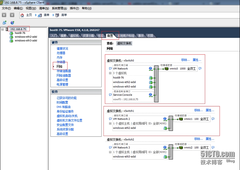This screenshot has height=170, width=240.
Task: Open the second 清单 breadcrumb dropdown arrow
Action: pos(53,15)
